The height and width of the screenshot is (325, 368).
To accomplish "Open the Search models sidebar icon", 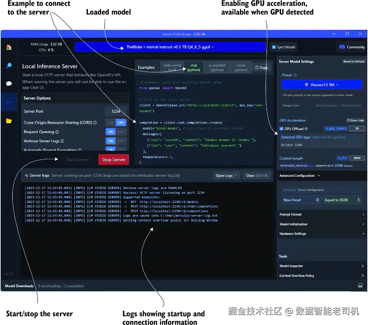I will pos(9,65).
